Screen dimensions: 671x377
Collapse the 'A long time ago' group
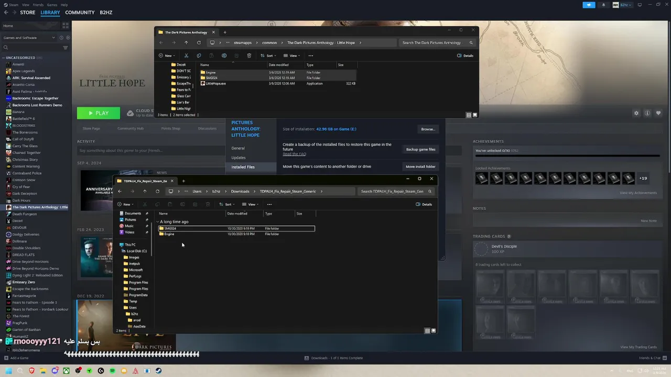[157, 221]
